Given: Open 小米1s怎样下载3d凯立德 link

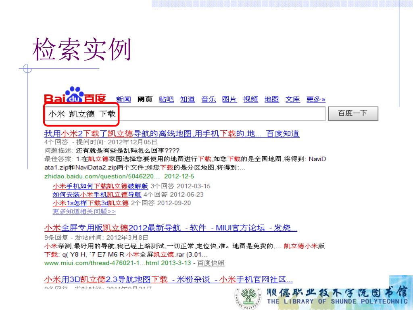Looking at the screenshot, I should pyautogui.click(x=90, y=203).
